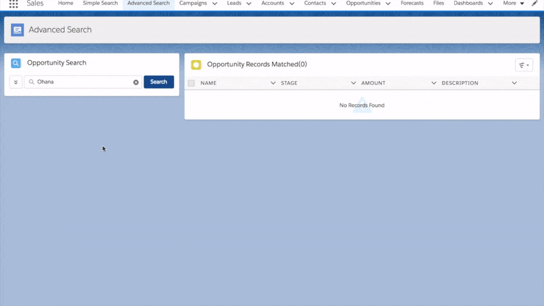Image resolution: width=544 pixels, height=306 pixels.
Task: Open the STAGE column dropdown
Action: pos(353,83)
